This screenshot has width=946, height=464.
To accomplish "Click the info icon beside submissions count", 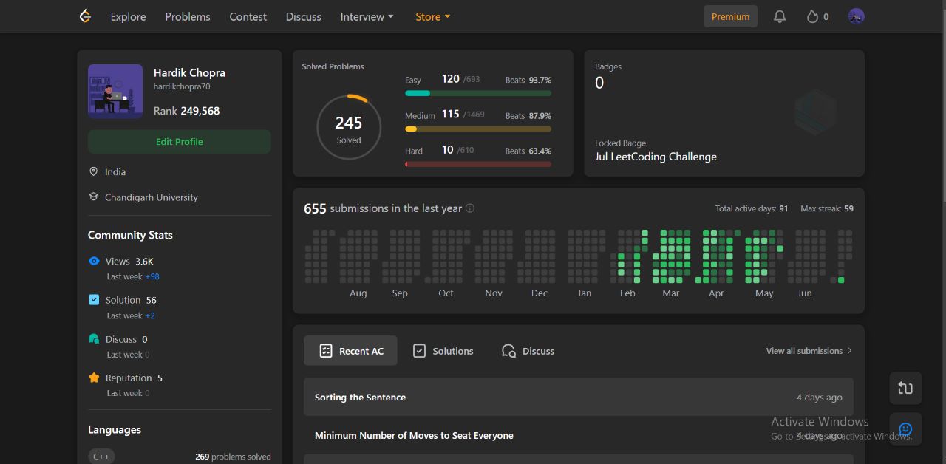I will (470, 208).
